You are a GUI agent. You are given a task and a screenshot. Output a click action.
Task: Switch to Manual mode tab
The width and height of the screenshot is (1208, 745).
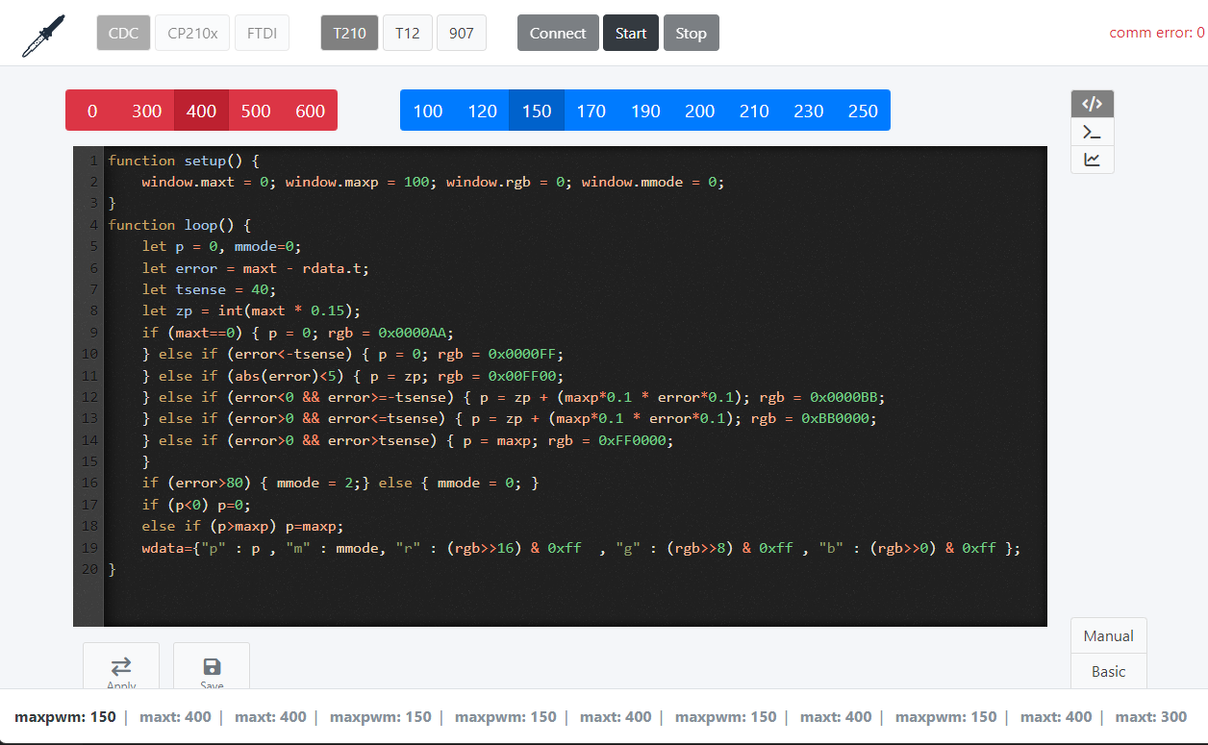pos(1108,635)
